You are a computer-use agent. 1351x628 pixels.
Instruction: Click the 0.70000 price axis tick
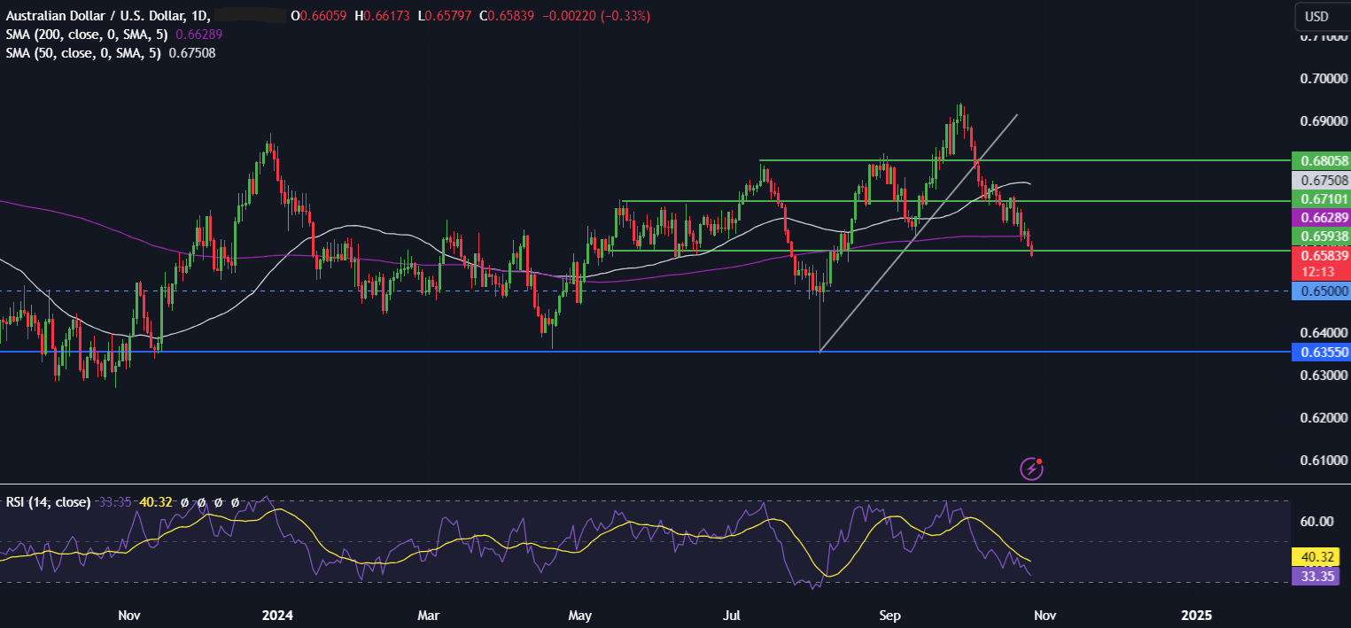[x=1324, y=79]
